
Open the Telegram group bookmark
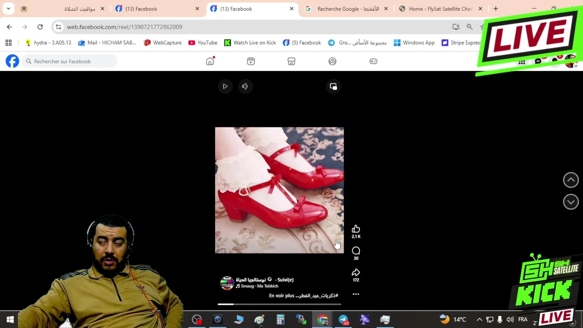tap(358, 43)
